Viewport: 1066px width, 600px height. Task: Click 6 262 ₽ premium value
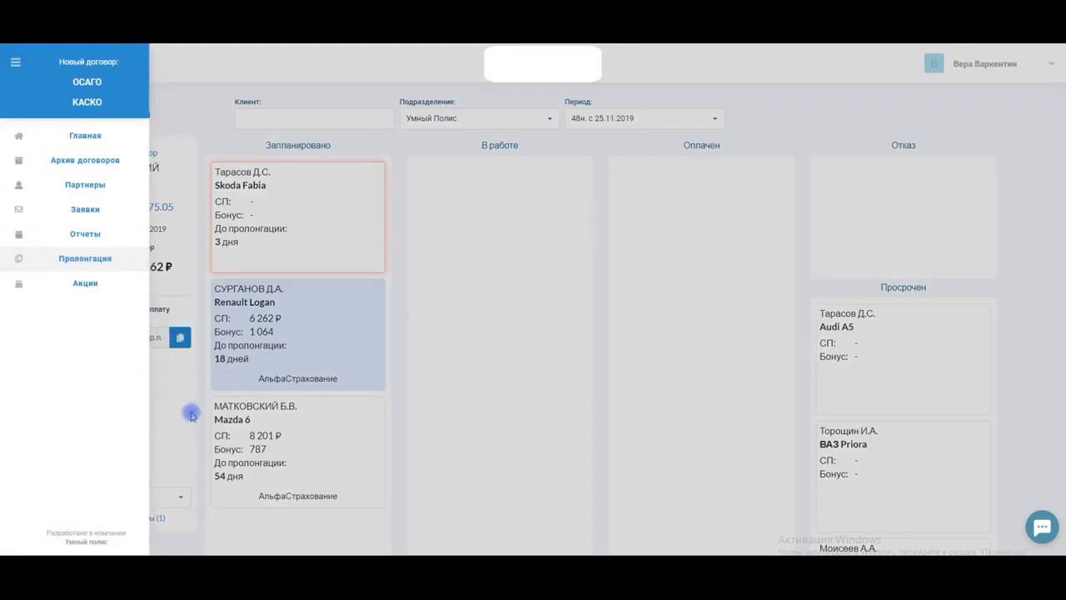(265, 318)
